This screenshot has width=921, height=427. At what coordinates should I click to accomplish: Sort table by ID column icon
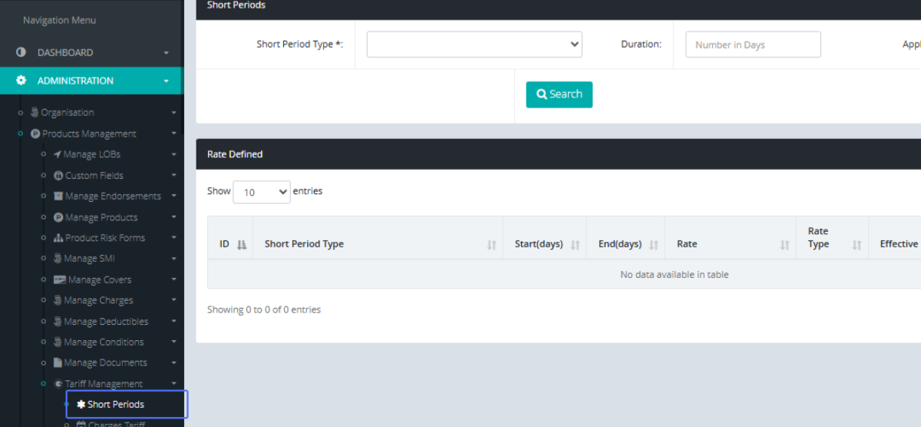241,245
